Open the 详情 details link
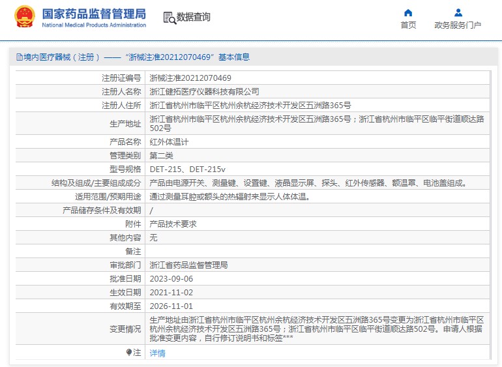Screen dimensions: 502x367 pos(158,353)
